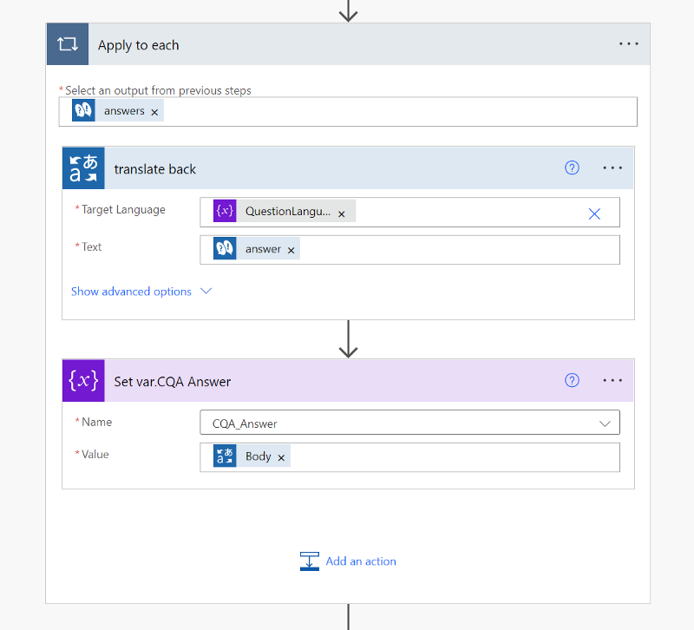Viewport: 694px width, 630px height.
Task: Remove the answers token
Action: 154,113
